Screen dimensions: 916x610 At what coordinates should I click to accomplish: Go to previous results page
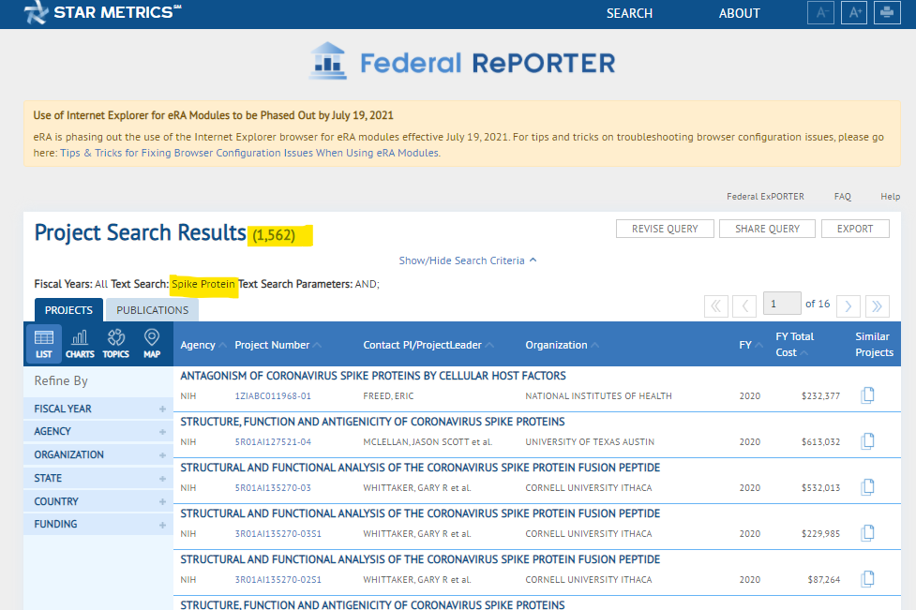coord(744,305)
